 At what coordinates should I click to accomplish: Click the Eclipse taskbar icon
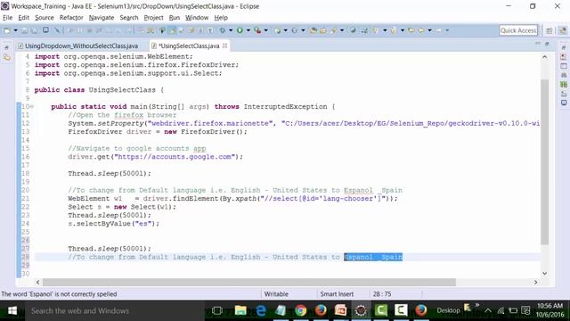(361, 310)
